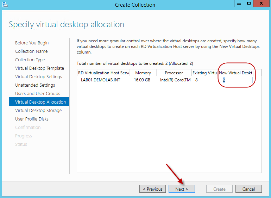This screenshot has height=198, width=271.
Task: Select the Collection Type step
Action: click(x=30, y=60)
